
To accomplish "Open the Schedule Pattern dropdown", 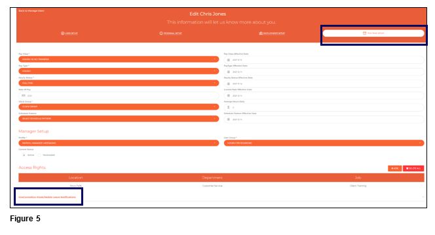I will pos(119,119).
